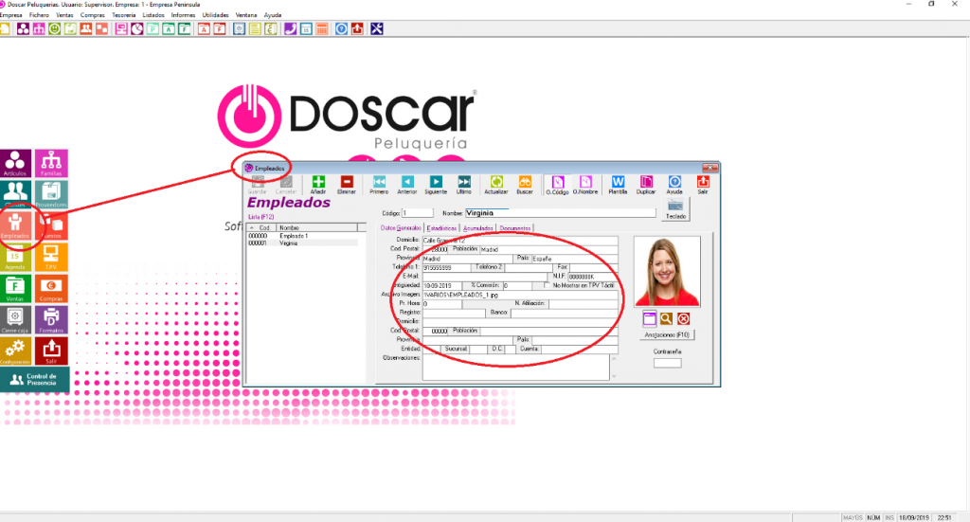The width and height of the screenshot is (970, 522).
Task: Click Eliminar red minus in Empleados toolbar
Action: tap(347, 185)
